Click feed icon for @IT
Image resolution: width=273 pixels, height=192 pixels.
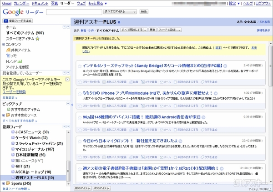[13, 166]
